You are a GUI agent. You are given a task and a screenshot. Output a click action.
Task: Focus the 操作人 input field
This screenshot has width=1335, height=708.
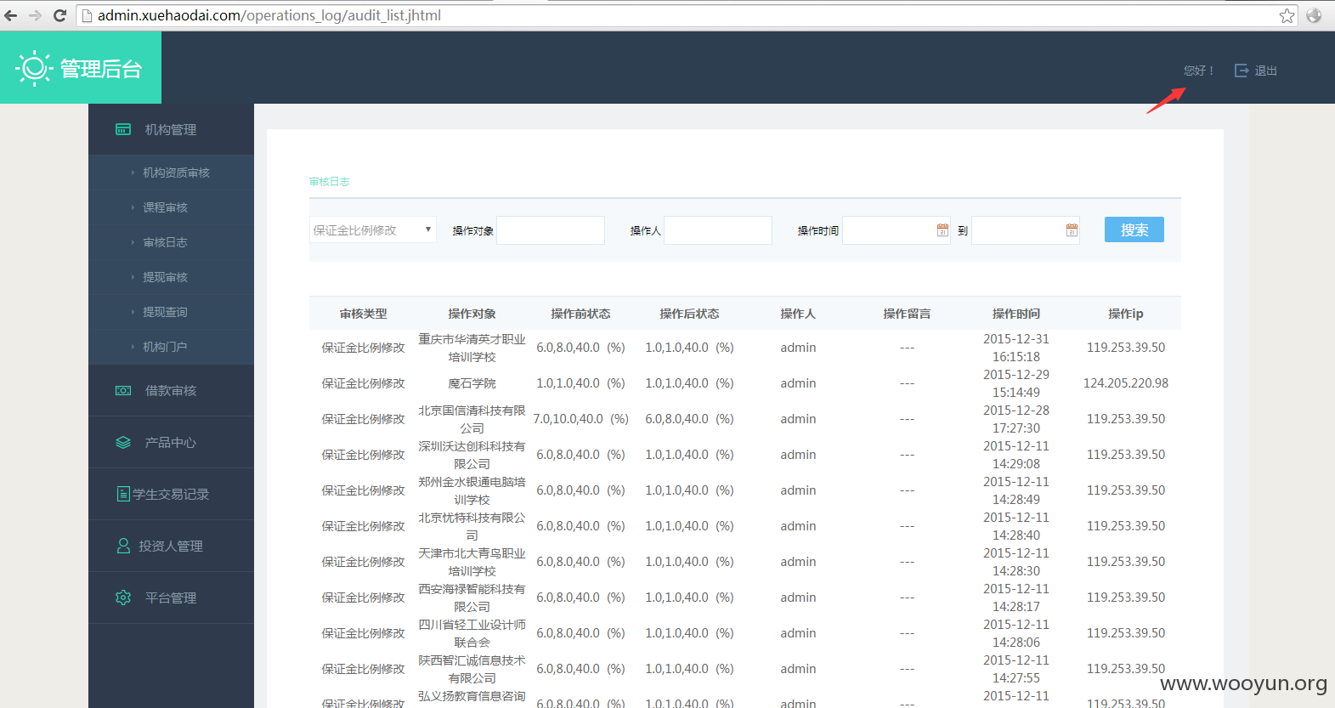[718, 230]
